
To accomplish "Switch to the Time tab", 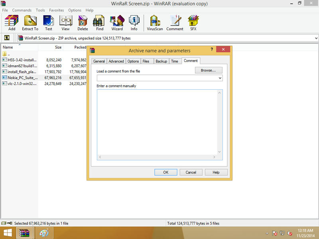I will [175, 61].
